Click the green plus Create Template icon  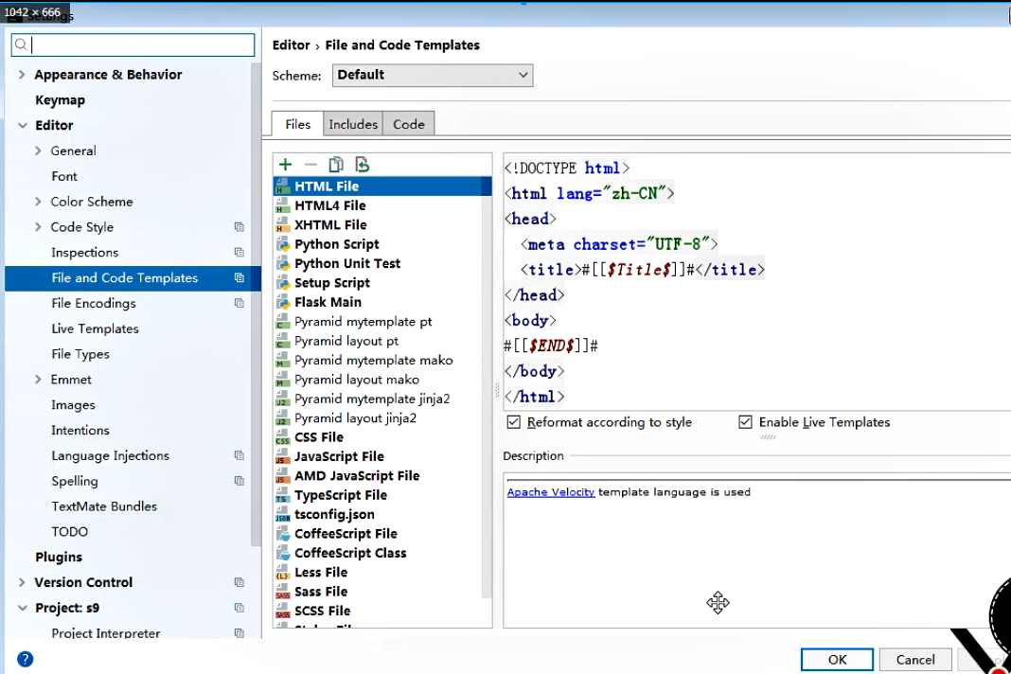(x=285, y=165)
